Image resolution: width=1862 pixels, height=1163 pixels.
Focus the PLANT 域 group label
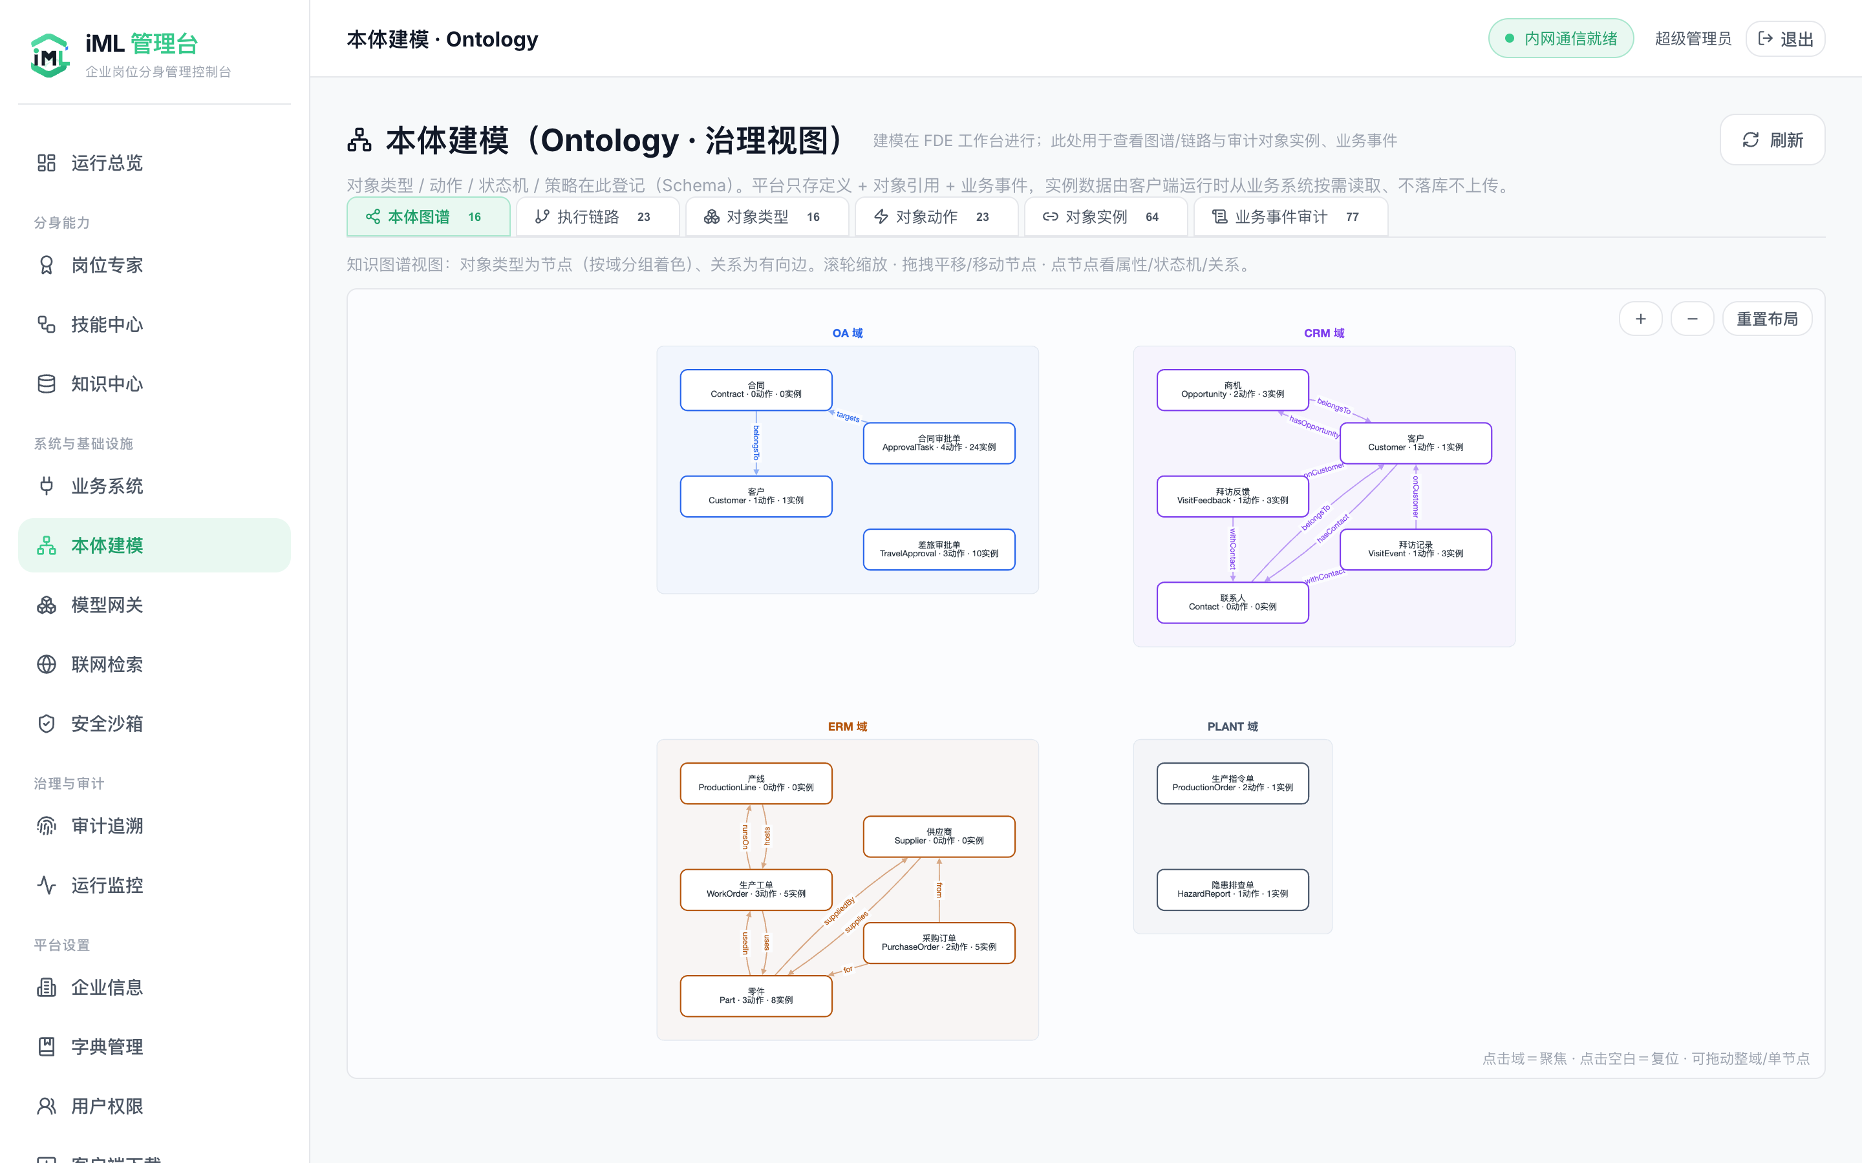1233,726
